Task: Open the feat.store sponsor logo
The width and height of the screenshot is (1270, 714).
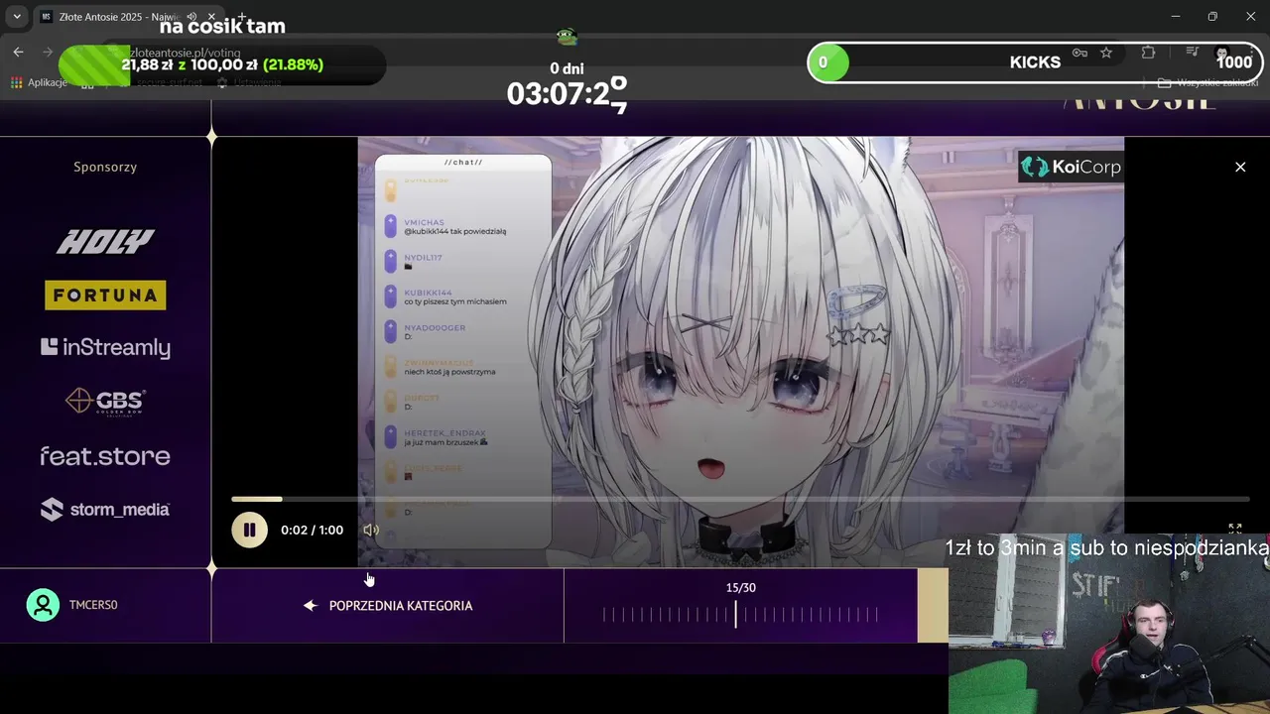Action: (105, 456)
